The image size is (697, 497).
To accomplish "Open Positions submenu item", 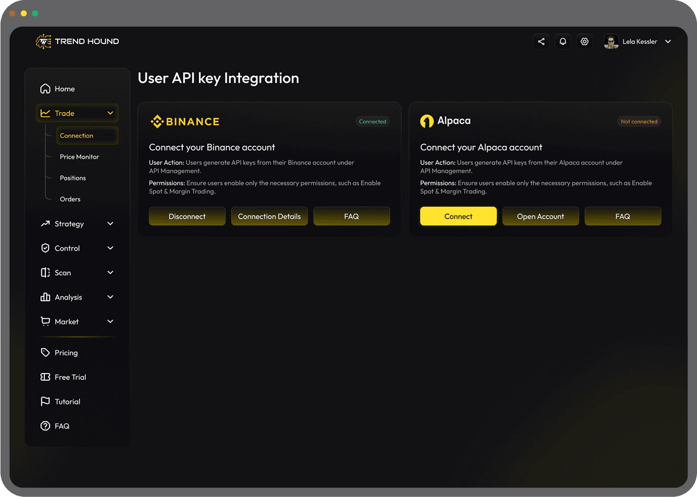I will (73, 178).
